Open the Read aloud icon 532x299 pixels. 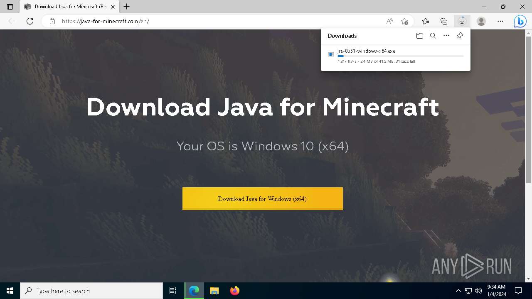pos(389,21)
